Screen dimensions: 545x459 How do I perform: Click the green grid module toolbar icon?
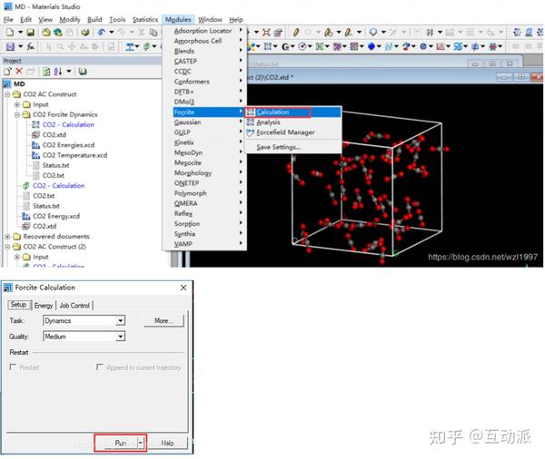[x=320, y=46]
